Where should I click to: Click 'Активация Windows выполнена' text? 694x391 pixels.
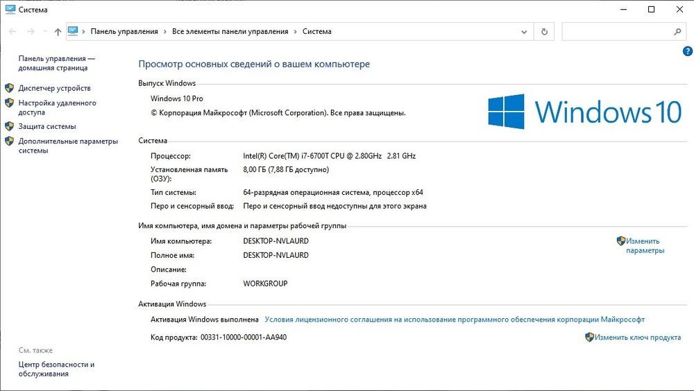(x=205, y=320)
